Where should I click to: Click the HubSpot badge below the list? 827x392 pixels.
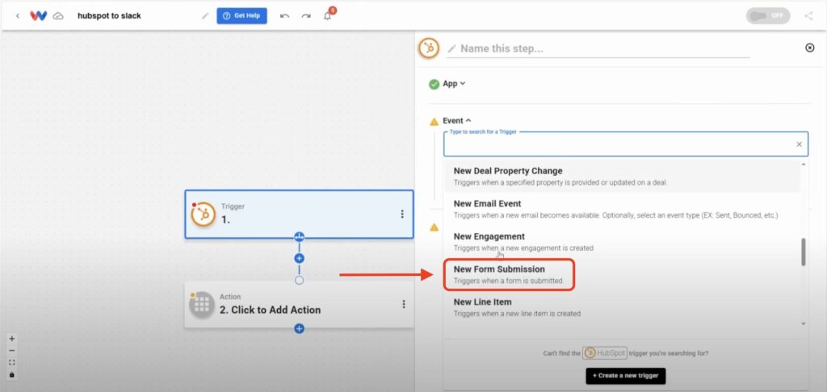point(604,353)
